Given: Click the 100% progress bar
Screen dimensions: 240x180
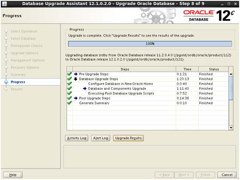Looking at the screenshot, I should pos(150,44).
